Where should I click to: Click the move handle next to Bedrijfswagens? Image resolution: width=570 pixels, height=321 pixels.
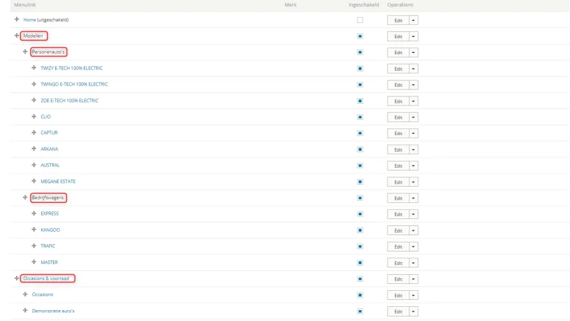pyautogui.click(x=25, y=198)
